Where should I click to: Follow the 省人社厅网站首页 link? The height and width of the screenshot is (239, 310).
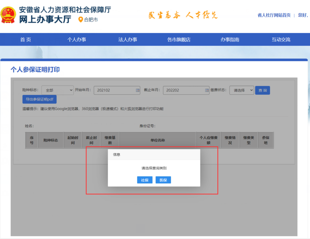274,15
